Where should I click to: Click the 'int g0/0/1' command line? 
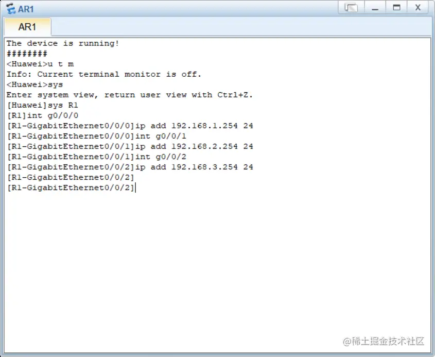click(x=97, y=136)
